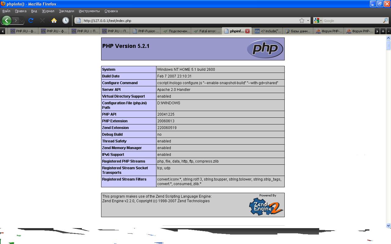Click the tcp, udp transports value
391x244 pixels.
pyautogui.click(x=164, y=168)
